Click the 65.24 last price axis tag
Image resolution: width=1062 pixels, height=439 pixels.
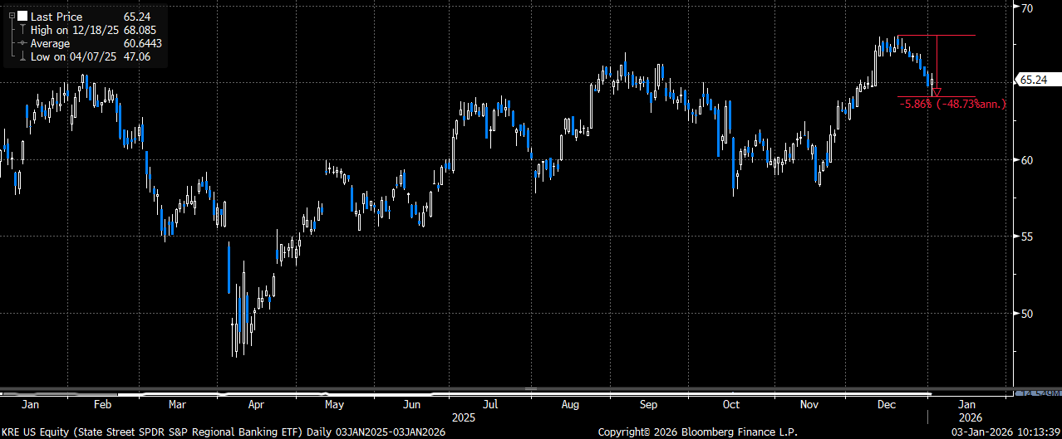tap(1031, 80)
